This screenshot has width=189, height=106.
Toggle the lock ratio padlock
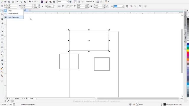[42, 6]
